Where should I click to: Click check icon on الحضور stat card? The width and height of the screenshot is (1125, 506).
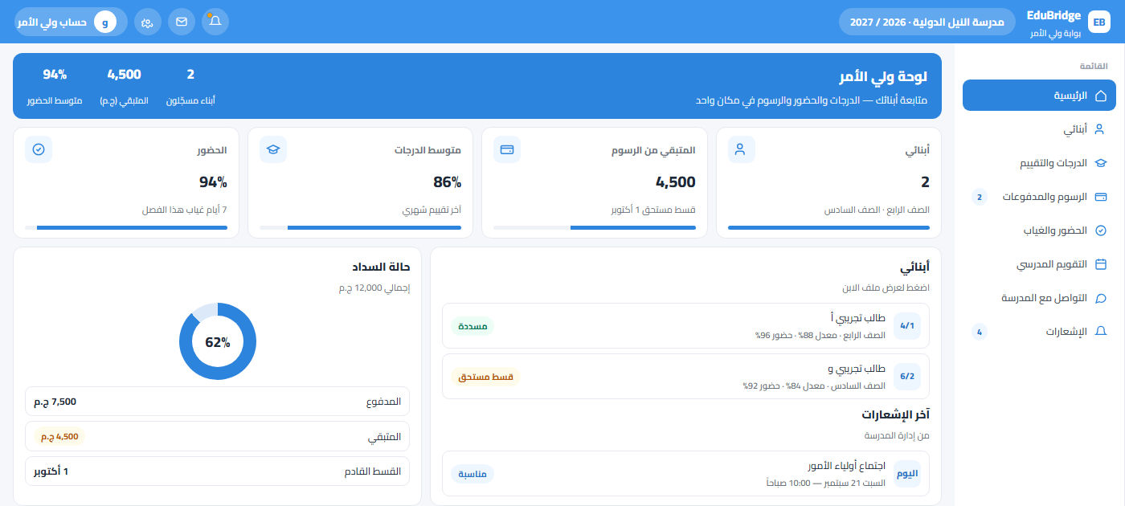click(39, 149)
